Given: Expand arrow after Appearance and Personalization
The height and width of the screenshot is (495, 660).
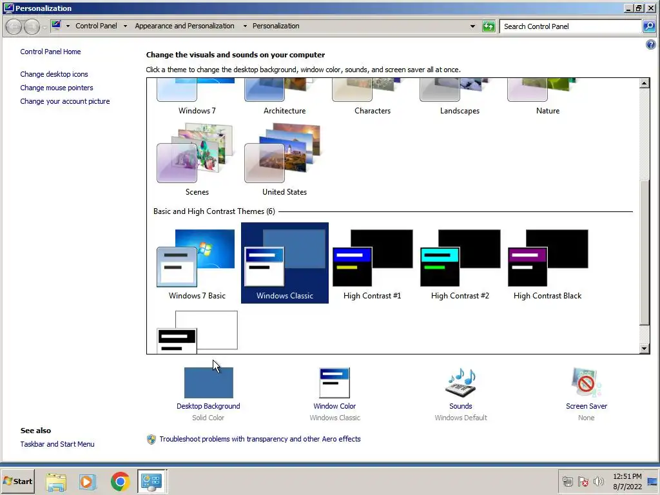Looking at the screenshot, I should tap(245, 26).
